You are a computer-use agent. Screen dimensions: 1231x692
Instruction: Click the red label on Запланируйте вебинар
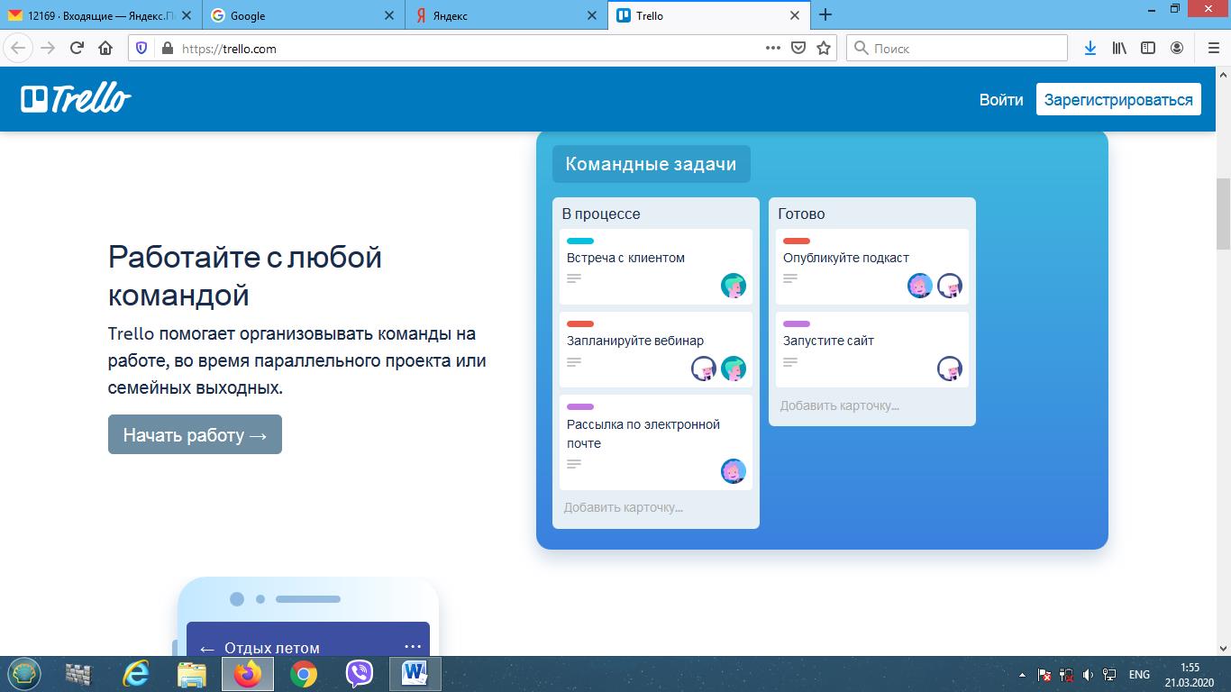(580, 323)
